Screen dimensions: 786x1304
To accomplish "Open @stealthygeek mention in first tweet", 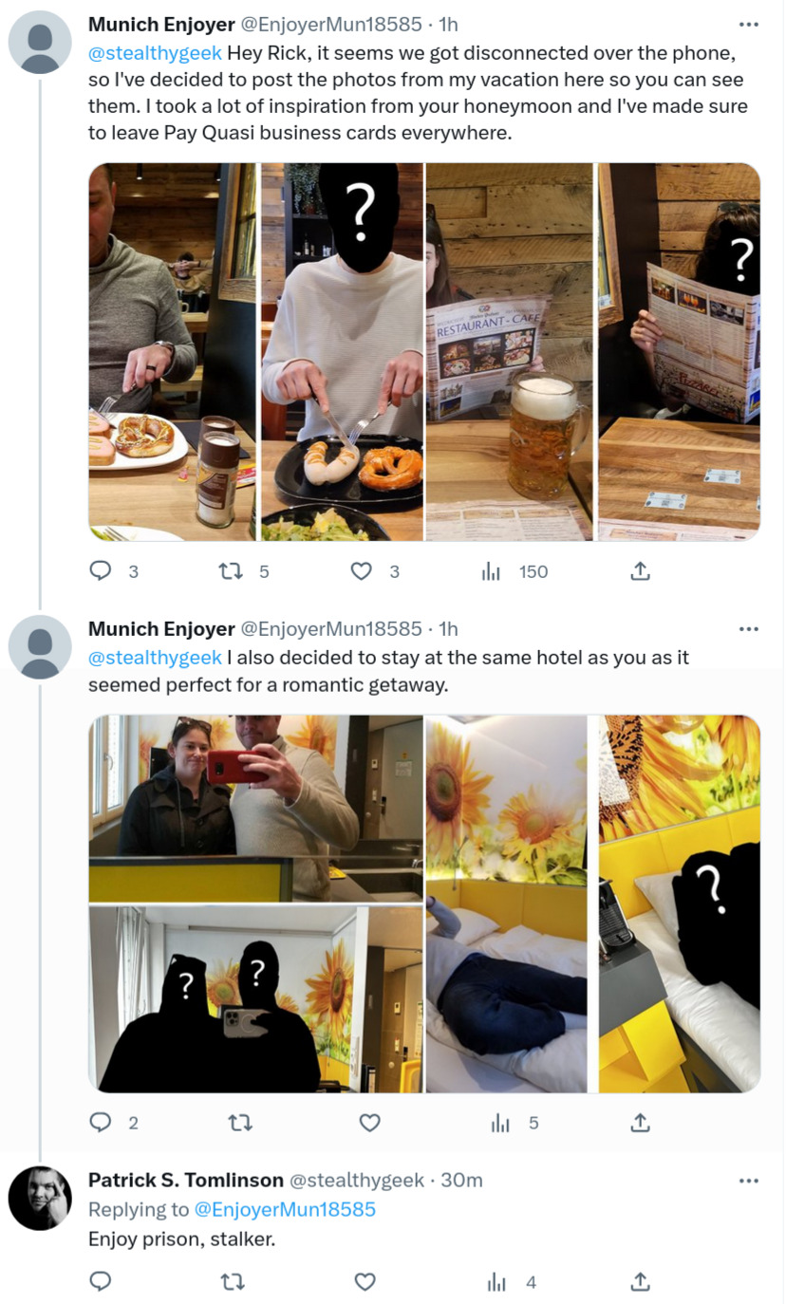I will pyautogui.click(x=155, y=51).
